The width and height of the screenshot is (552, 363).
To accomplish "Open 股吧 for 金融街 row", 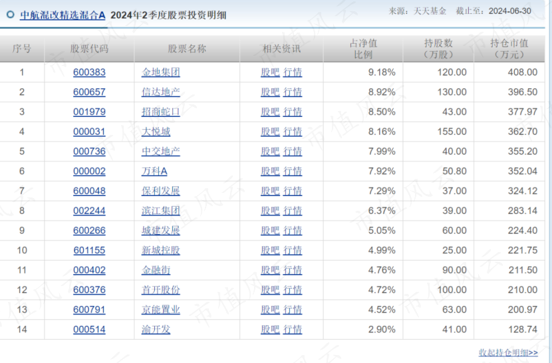I will coord(270,270).
